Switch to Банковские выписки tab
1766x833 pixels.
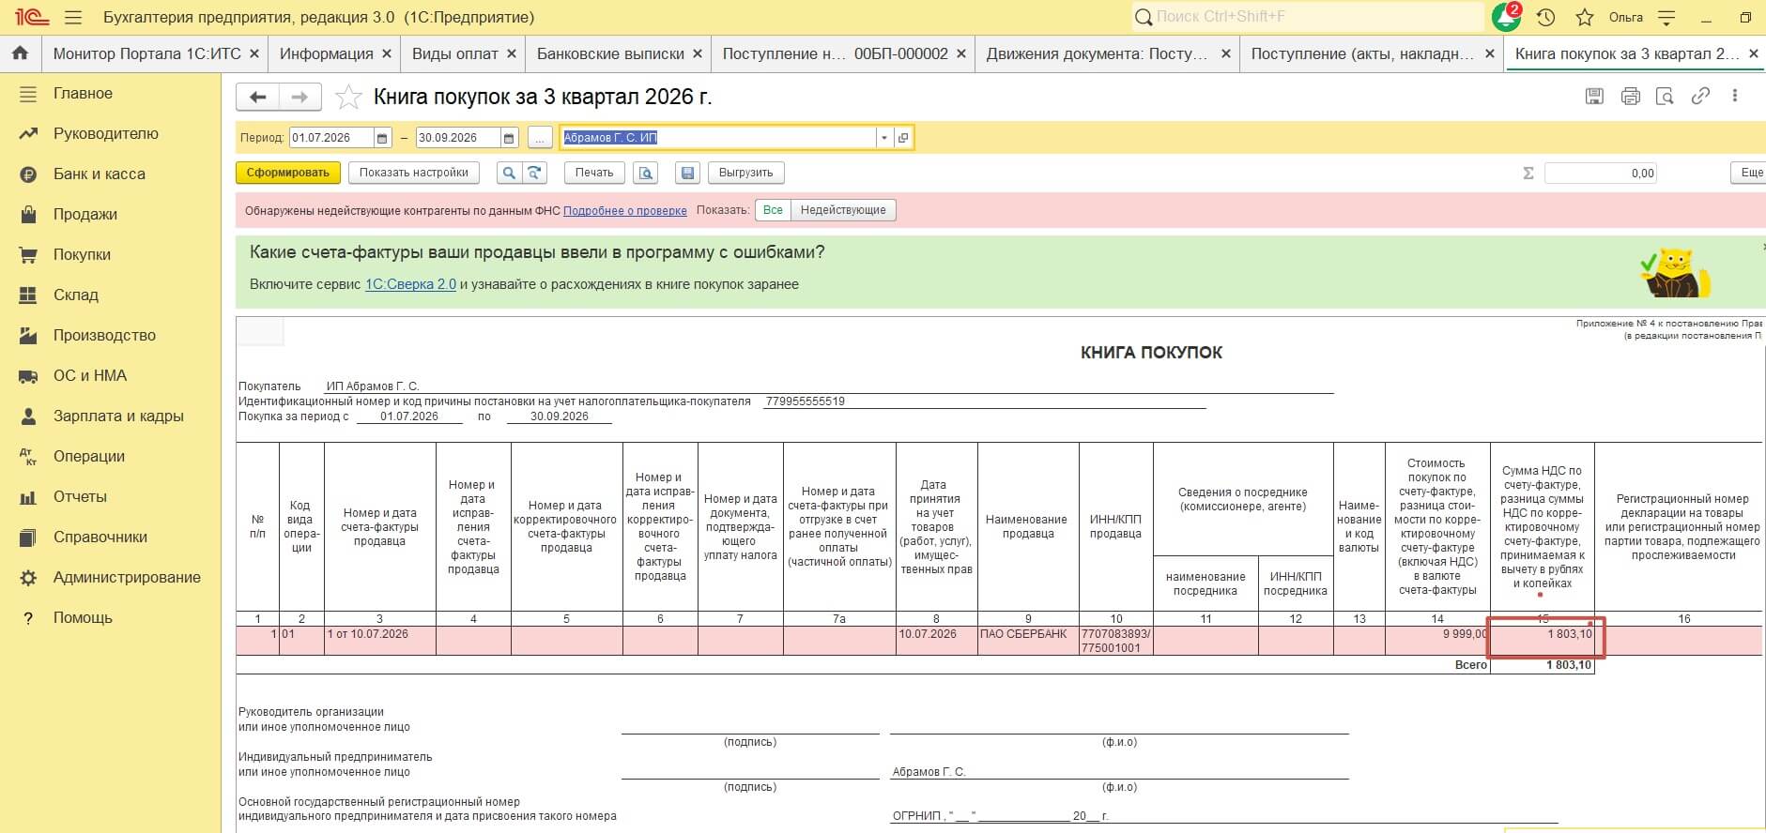click(610, 53)
